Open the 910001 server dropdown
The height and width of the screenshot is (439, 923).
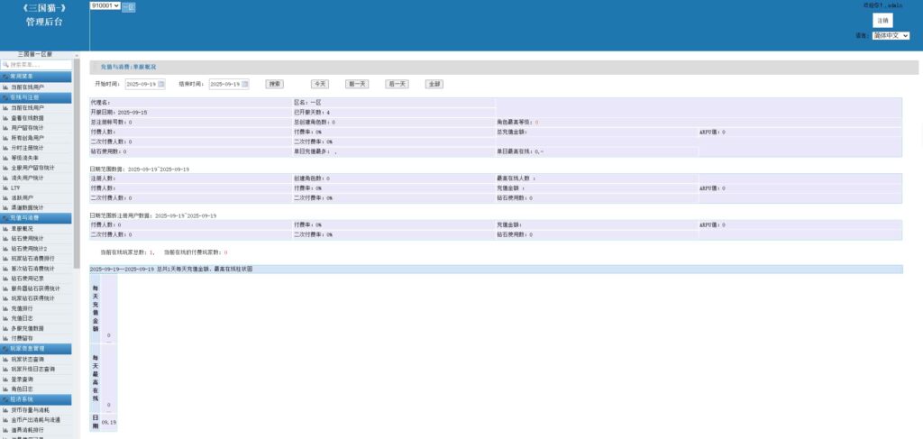105,6
